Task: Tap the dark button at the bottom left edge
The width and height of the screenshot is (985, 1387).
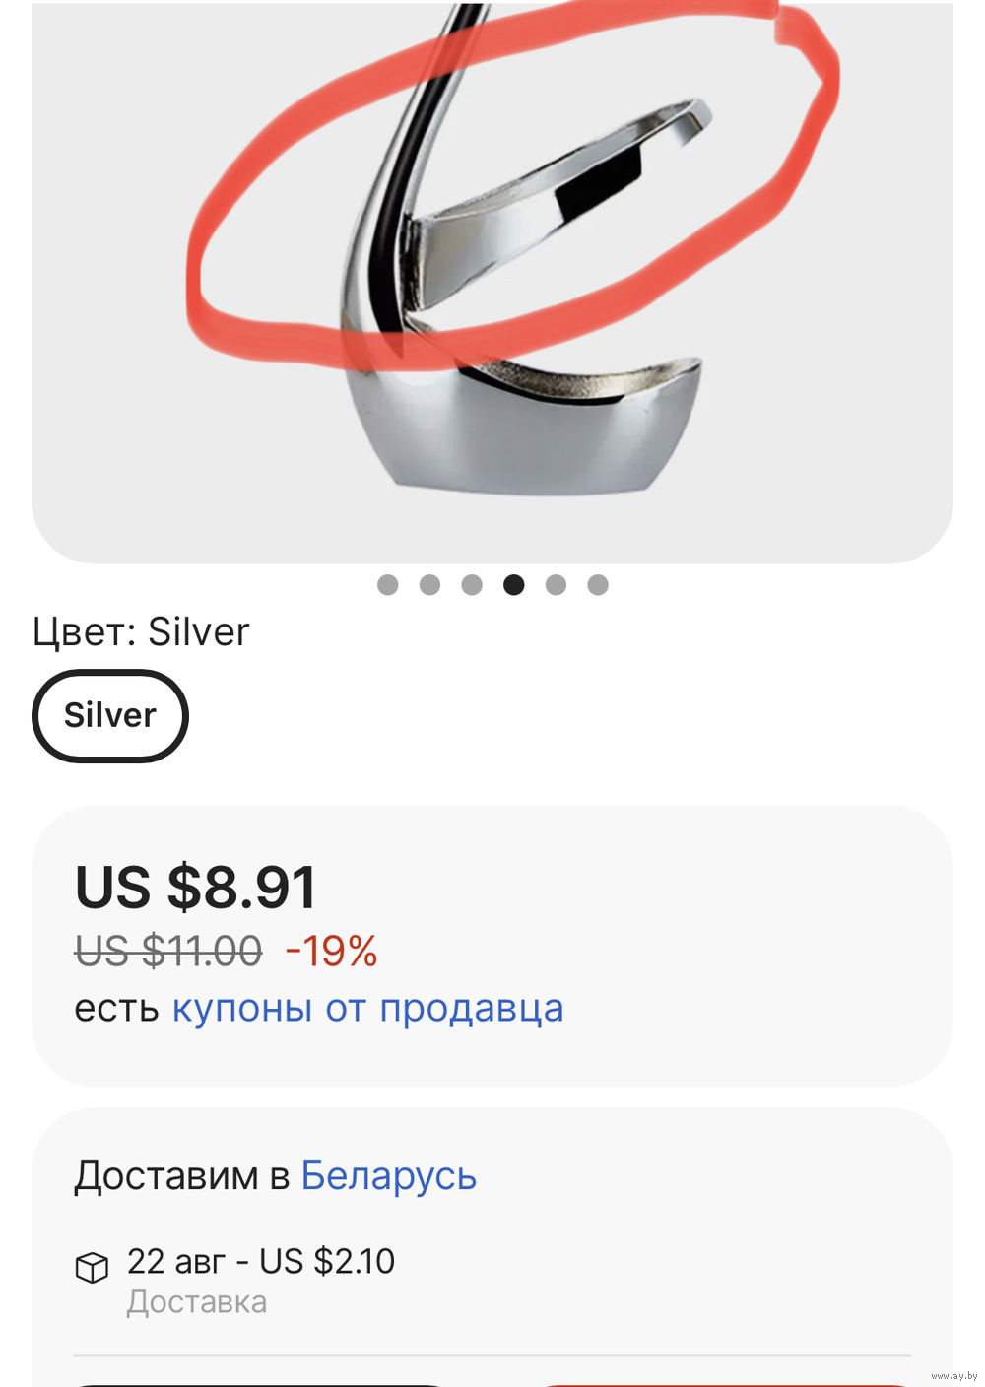Action: (x=261, y=1384)
